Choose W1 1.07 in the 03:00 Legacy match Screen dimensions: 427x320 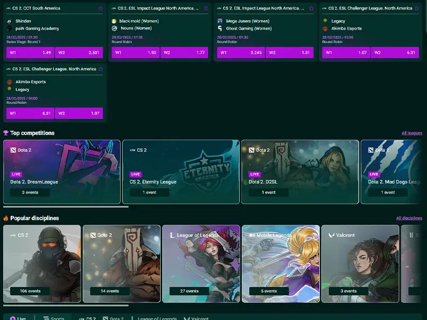346,52
